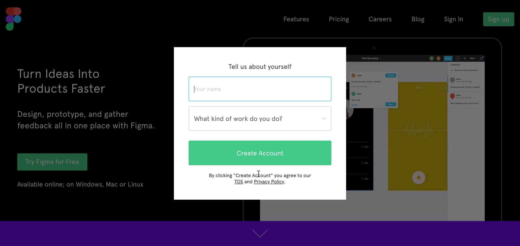This screenshot has height=246, width=520.
Task: Click Jason's orange avatar in the toolbar
Action: click(438, 58)
